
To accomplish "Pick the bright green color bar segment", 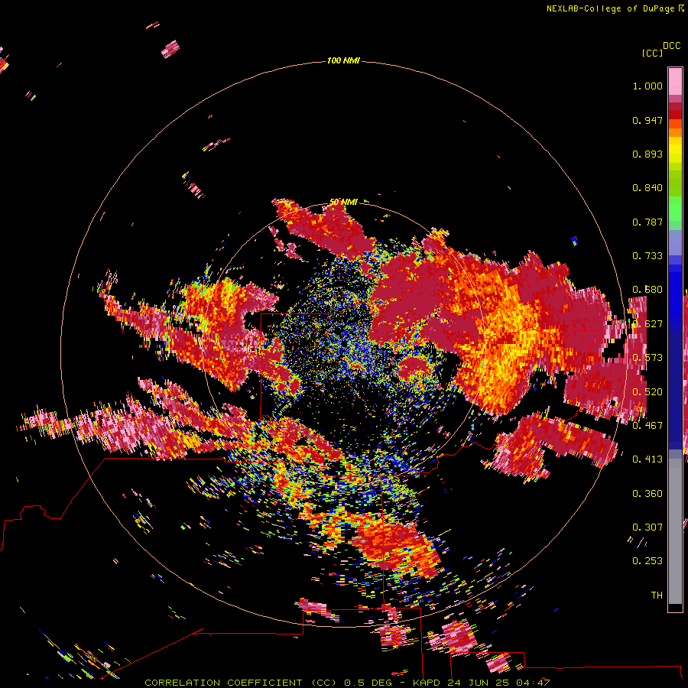I will point(675,209).
